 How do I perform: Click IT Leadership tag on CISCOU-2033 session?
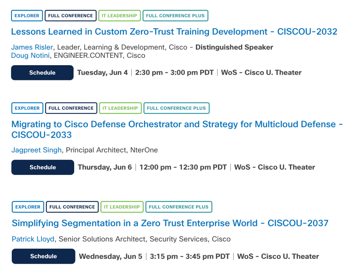[x=120, y=108]
